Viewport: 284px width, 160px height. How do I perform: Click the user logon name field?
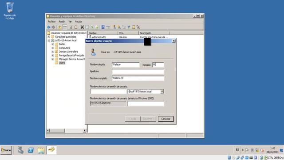[108, 92]
